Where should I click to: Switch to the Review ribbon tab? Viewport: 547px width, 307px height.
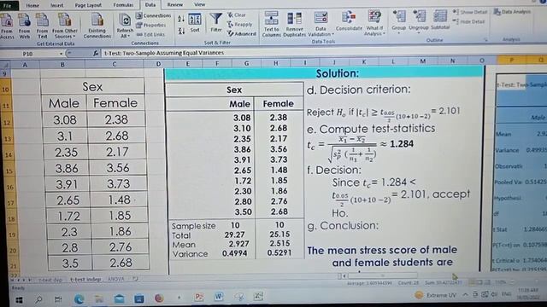tap(174, 4)
